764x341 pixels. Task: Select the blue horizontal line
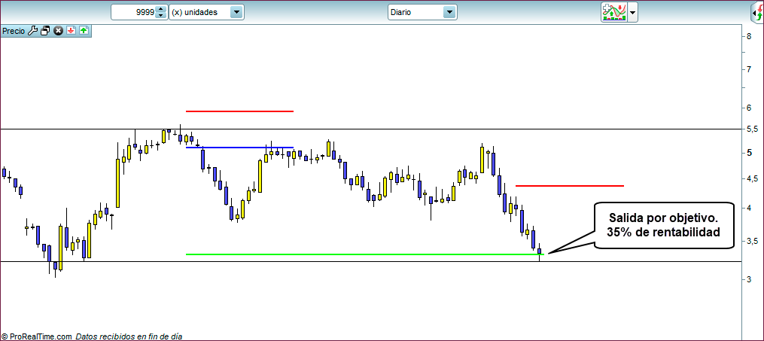click(239, 148)
